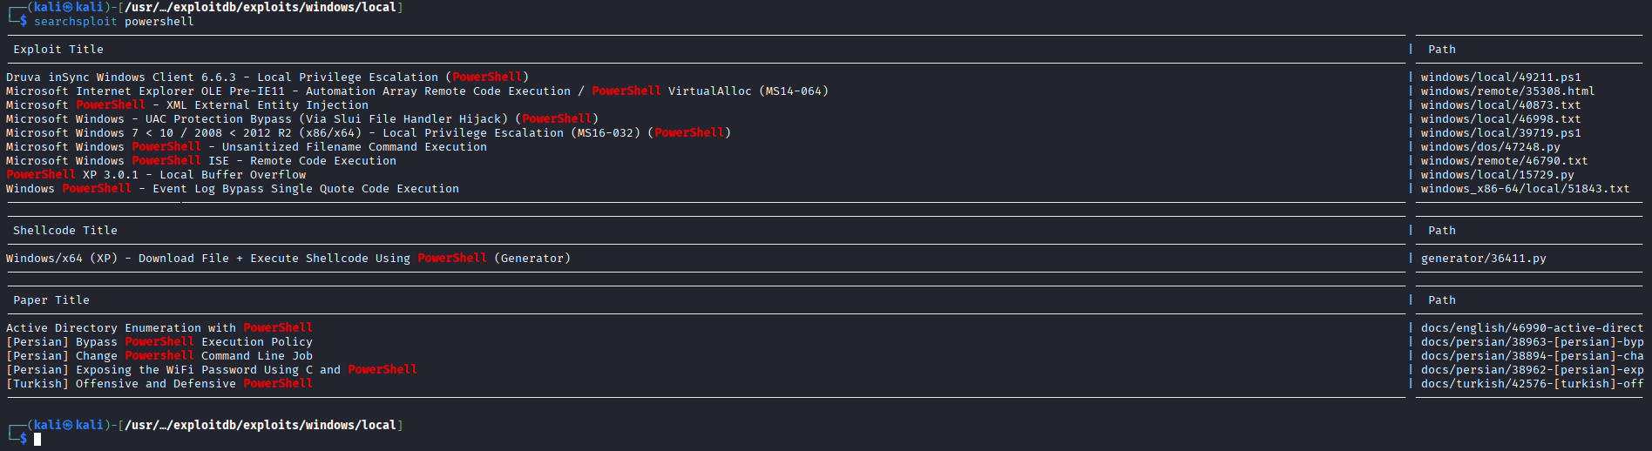Click path docs/persian/38963-[persian]-byp

point(1532,342)
